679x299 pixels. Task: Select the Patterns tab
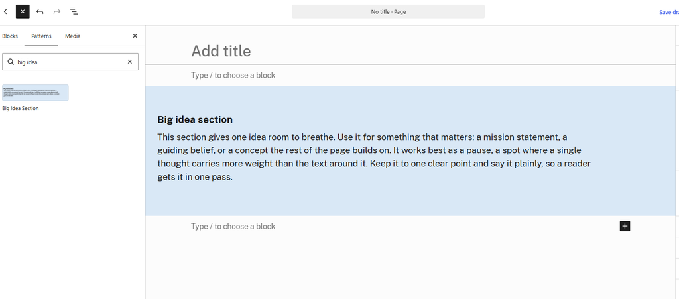click(41, 36)
